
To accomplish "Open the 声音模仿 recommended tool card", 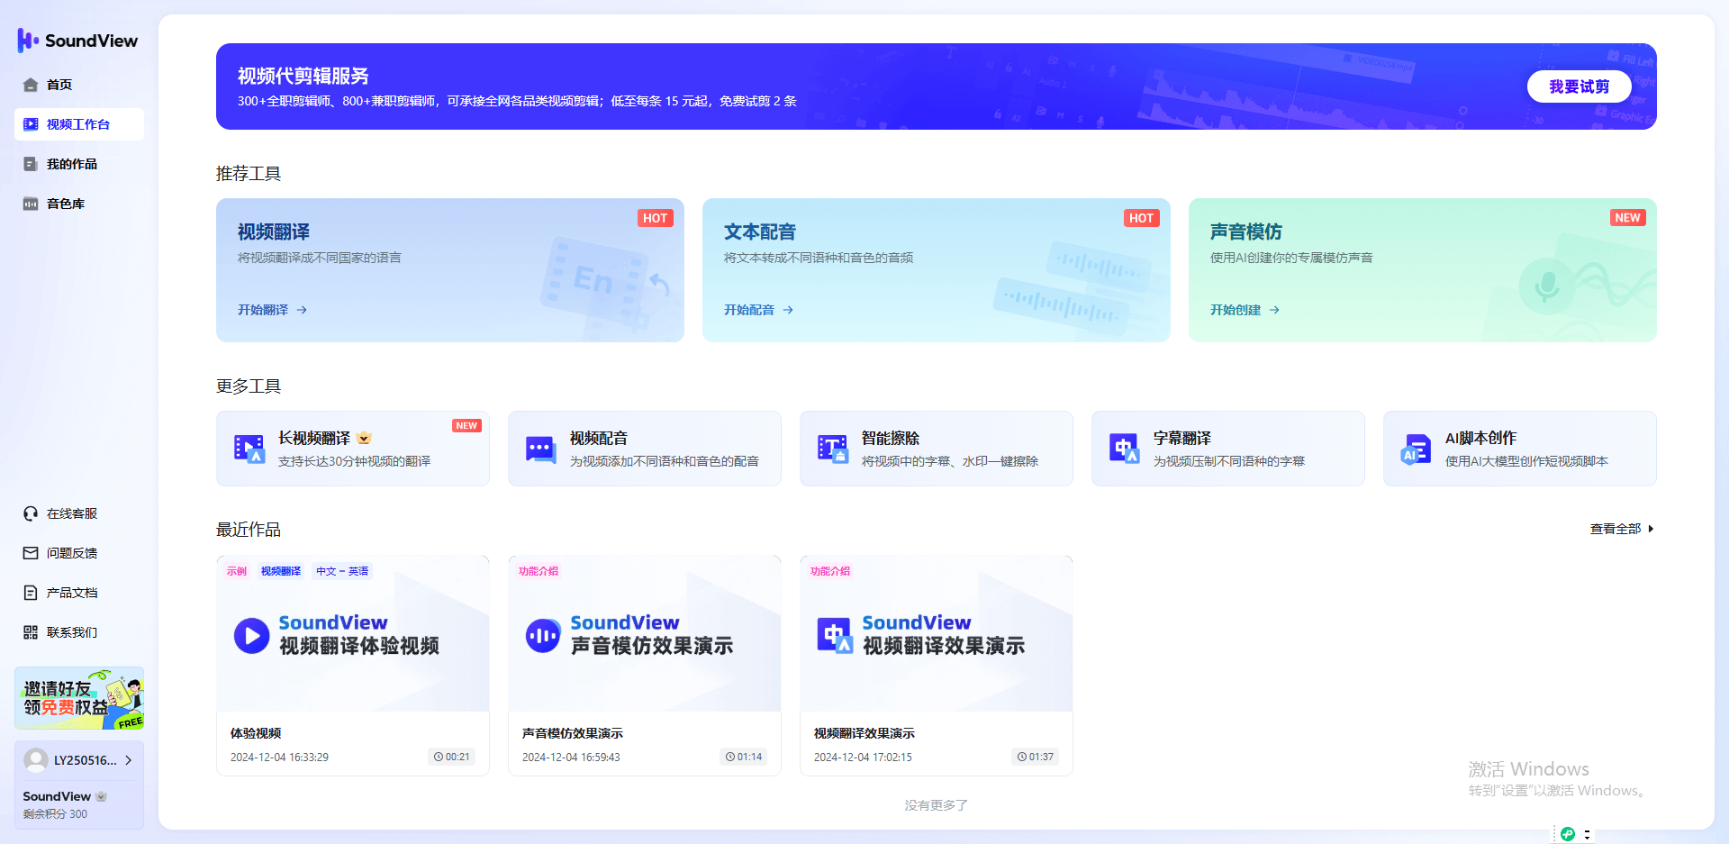I will [1423, 270].
